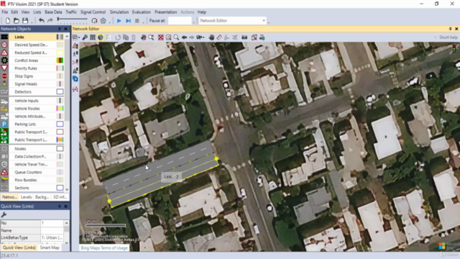
Task: Open graphic parameters wrench-brush icon
Action: click(x=85, y=37)
